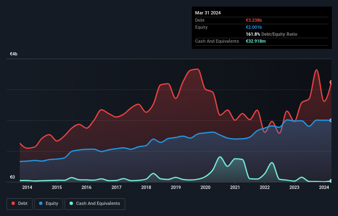The image size is (338, 216).
Task: Toggle the Equity series in the legend
Action: tap(49, 204)
